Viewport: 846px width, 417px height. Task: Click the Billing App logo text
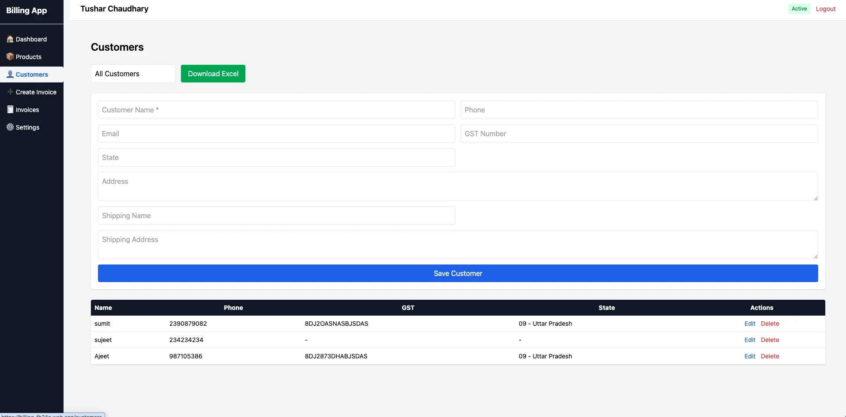(26, 10)
